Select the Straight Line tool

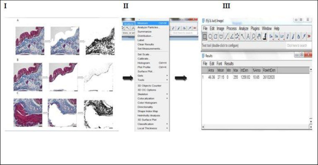[x=226, y=36]
